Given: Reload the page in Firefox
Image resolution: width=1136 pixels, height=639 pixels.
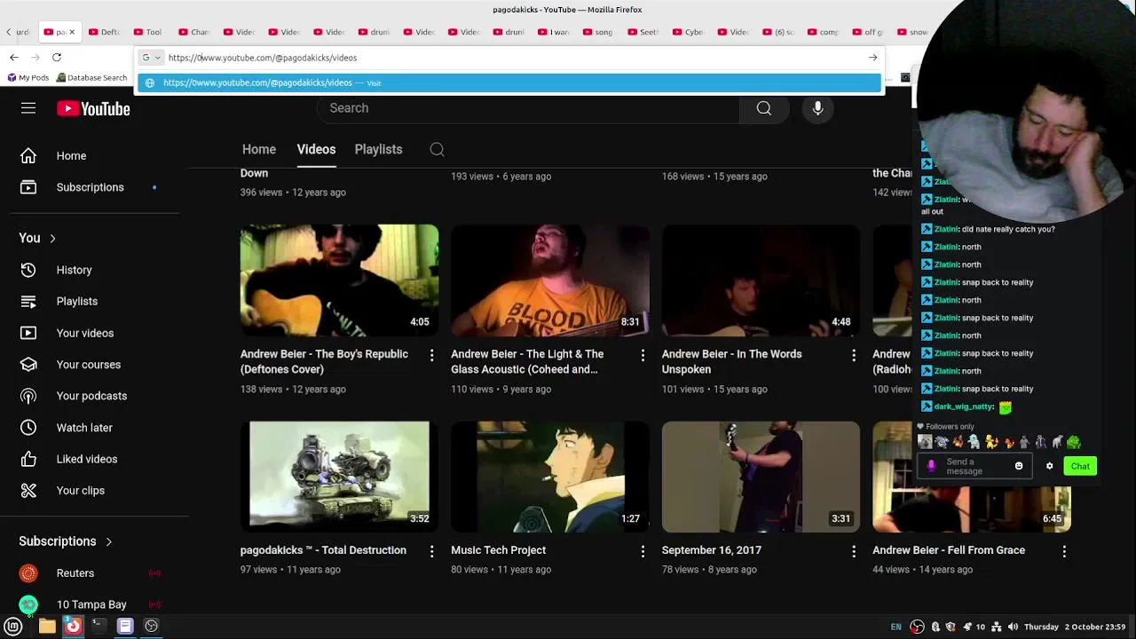Looking at the screenshot, I should click(x=56, y=58).
